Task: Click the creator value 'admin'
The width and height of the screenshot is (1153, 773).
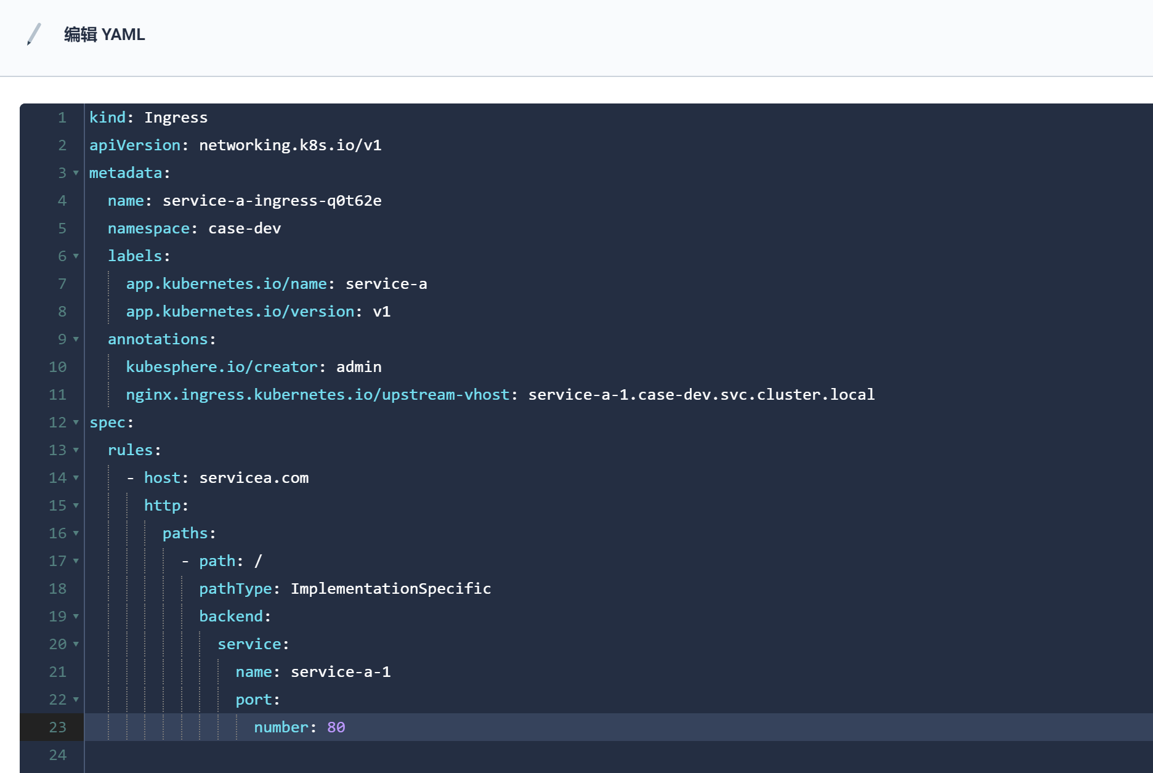Action: (359, 367)
